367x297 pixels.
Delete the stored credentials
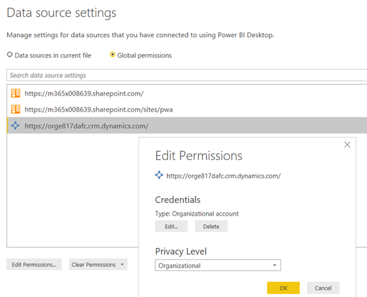tap(211, 226)
